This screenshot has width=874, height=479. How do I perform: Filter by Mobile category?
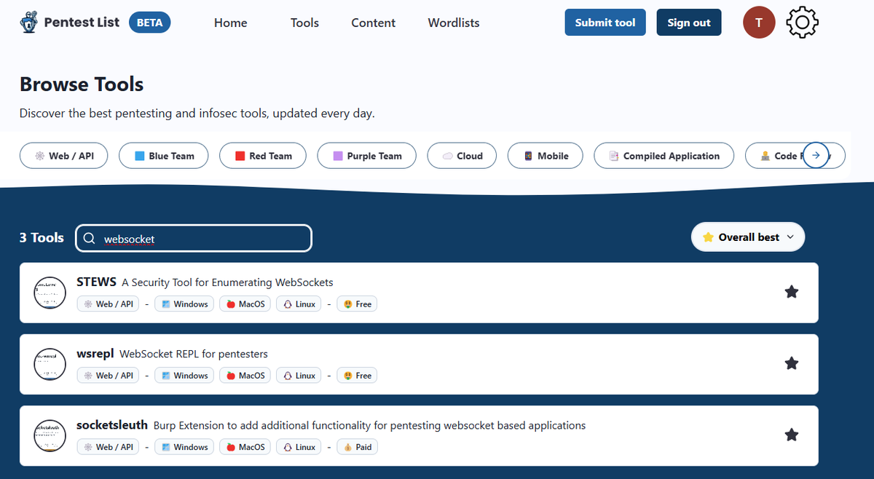546,156
